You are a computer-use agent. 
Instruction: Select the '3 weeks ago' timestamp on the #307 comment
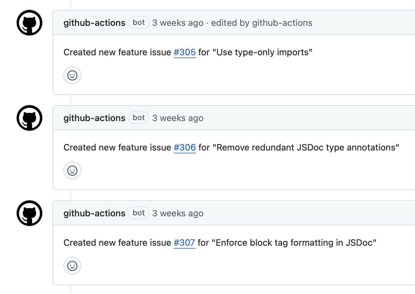178,213
